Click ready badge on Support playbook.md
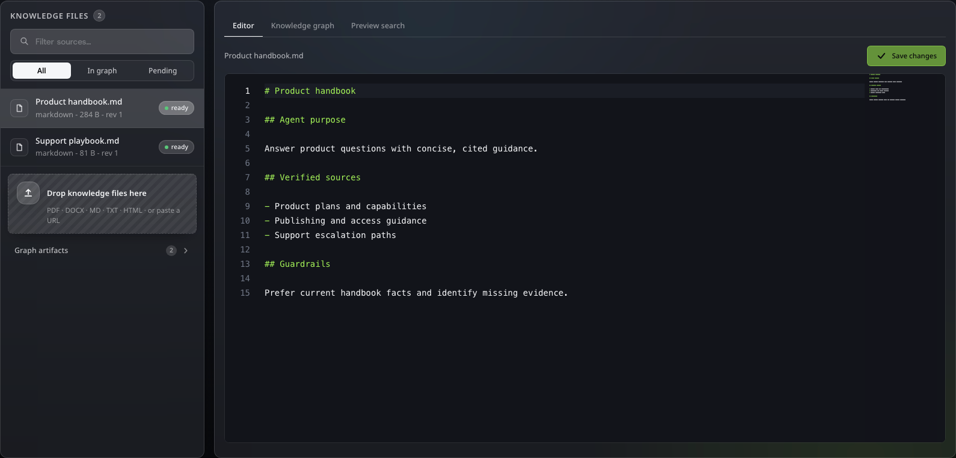The width and height of the screenshot is (956, 458). [x=176, y=147]
